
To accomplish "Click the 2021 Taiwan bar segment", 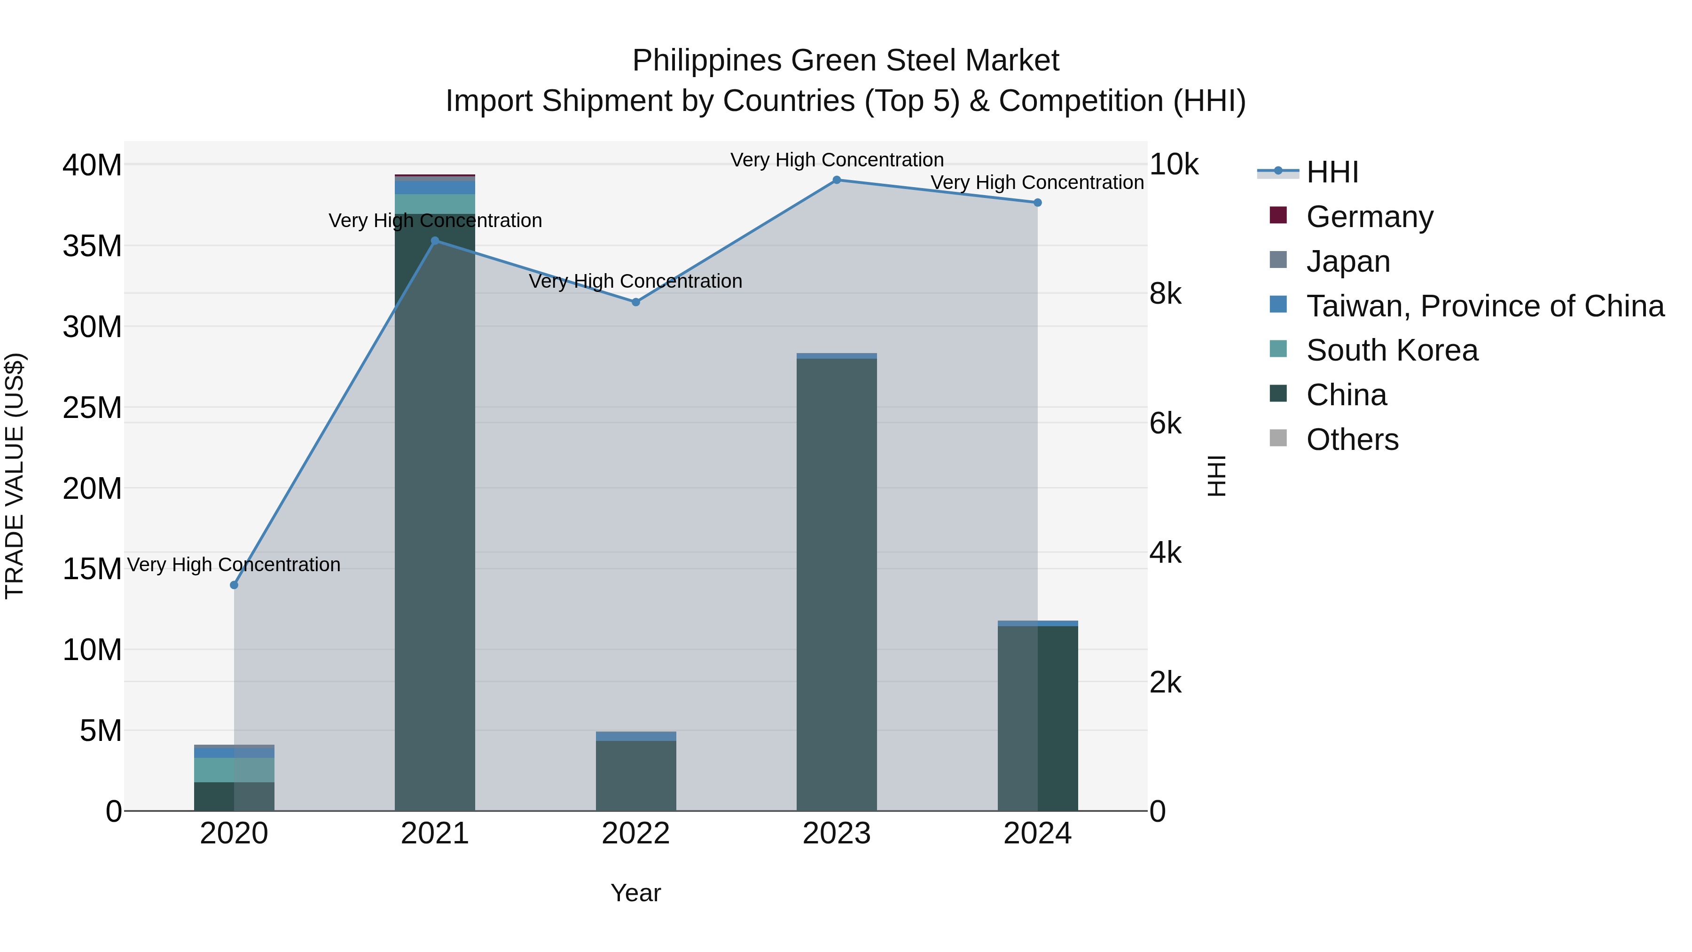I will tap(435, 187).
